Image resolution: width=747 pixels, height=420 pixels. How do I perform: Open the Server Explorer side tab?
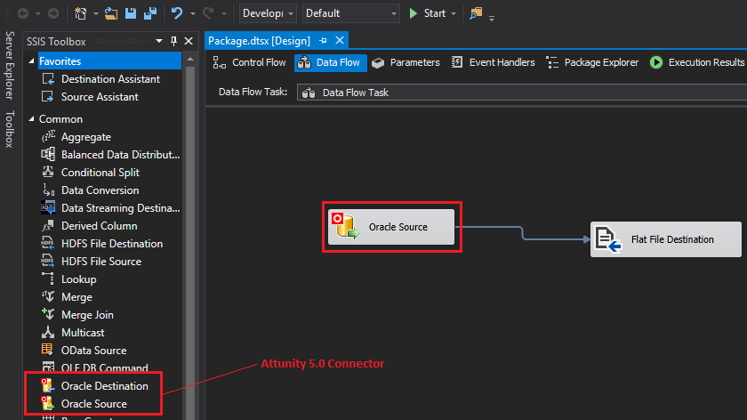[9, 65]
